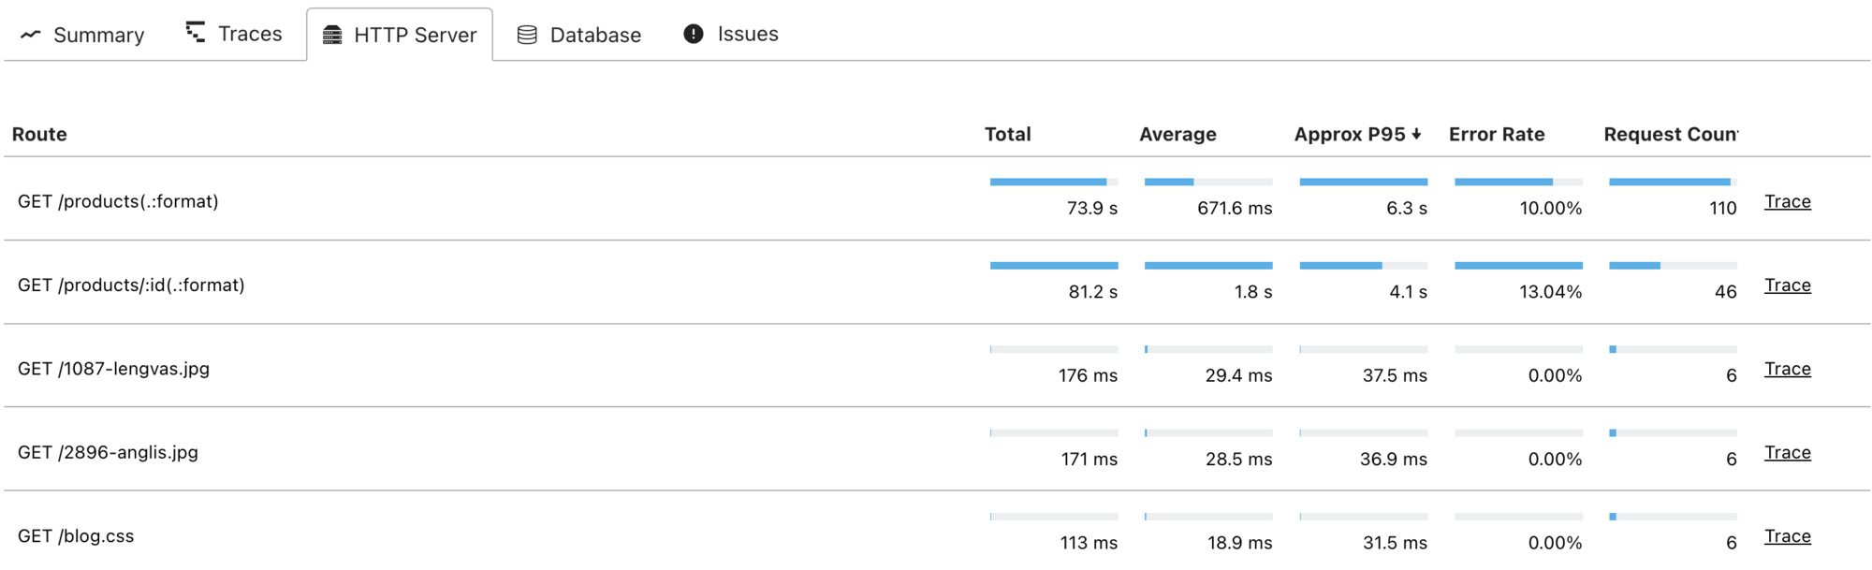Sort by the Average column header

(x=1177, y=134)
